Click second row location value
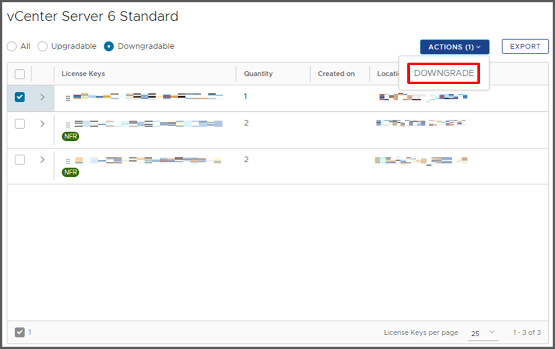Screen dimensions: 555x349 tap(421, 123)
